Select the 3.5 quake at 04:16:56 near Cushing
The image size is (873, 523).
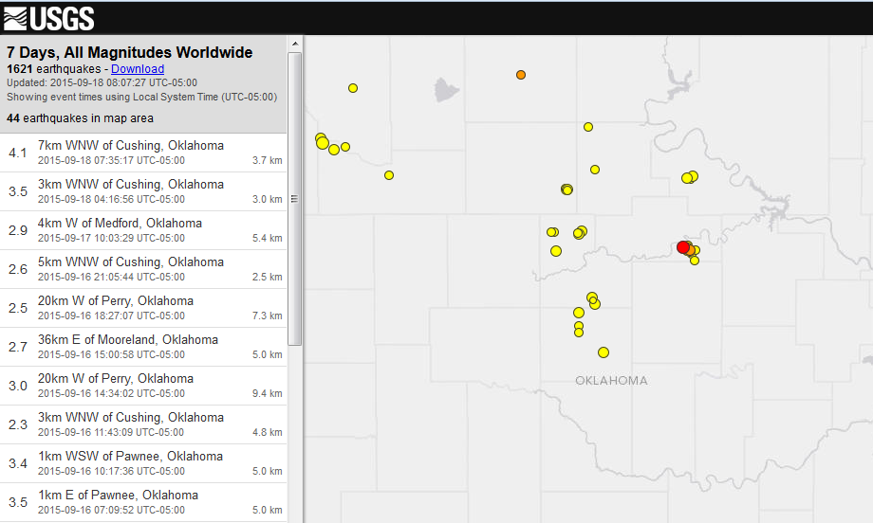(x=143, y=191)
